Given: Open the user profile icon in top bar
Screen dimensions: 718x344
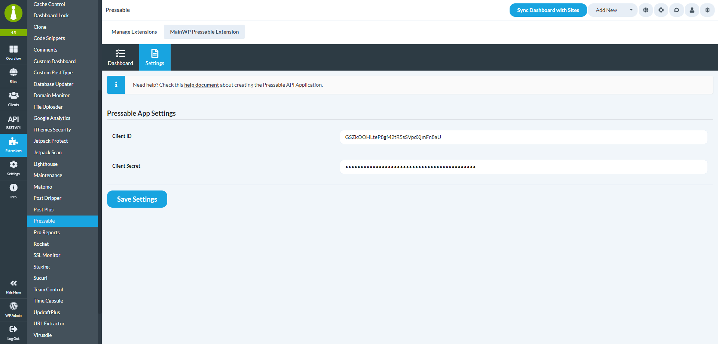Looking at the screenshot, I should 692,10.
